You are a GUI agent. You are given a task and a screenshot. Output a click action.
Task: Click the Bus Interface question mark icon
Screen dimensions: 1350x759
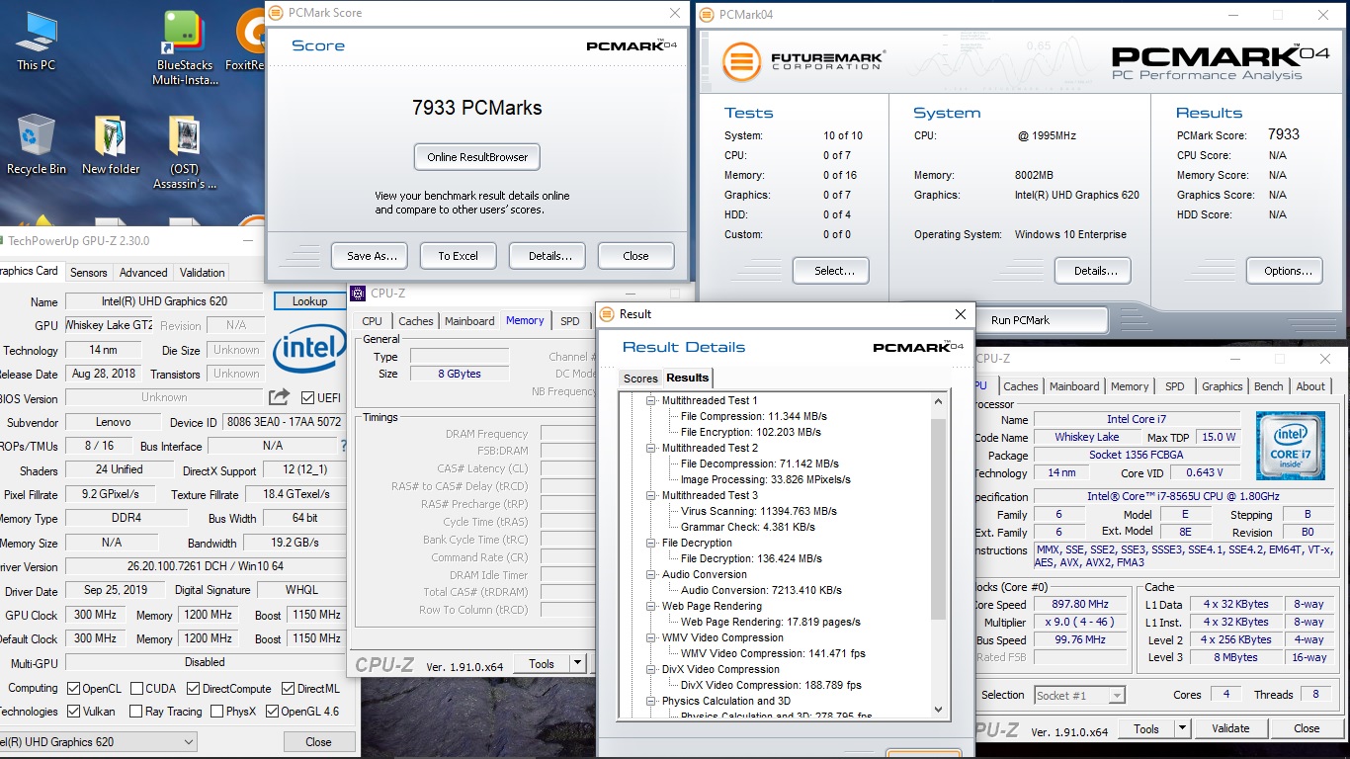[343, 447]
